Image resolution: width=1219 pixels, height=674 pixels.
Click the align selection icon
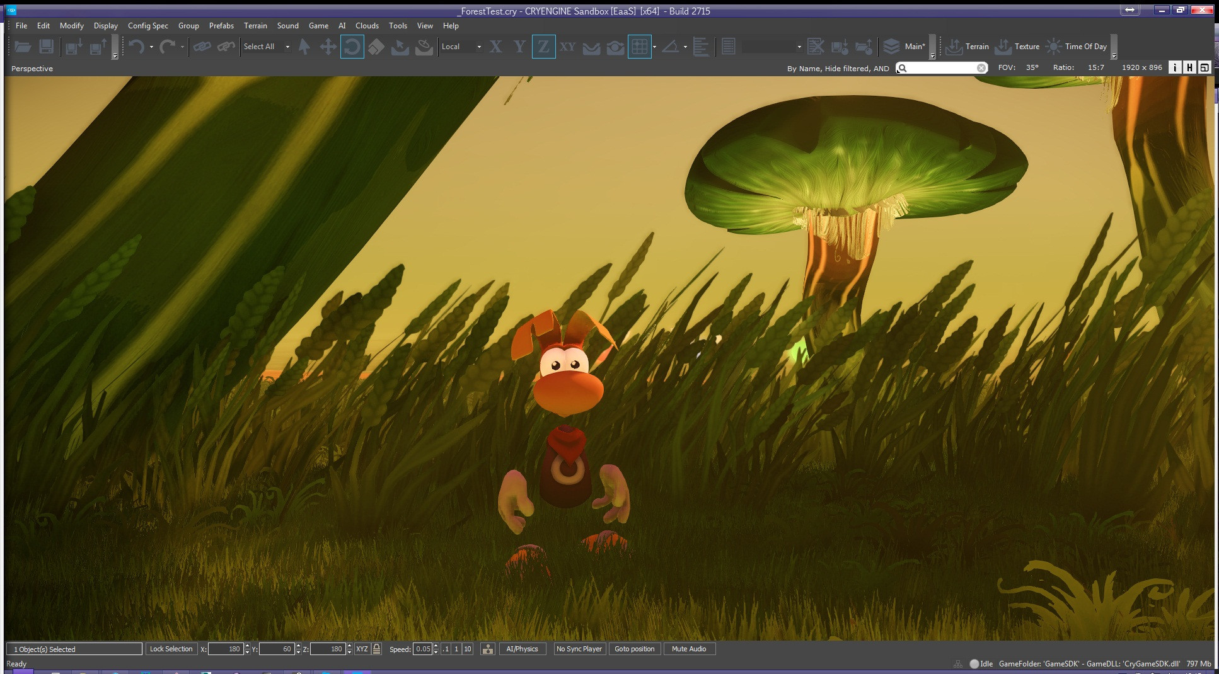tap(701, 47)
